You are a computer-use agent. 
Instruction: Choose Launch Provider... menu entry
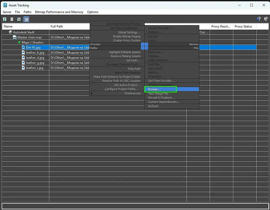pyautogui.click(x=172, y=28)
